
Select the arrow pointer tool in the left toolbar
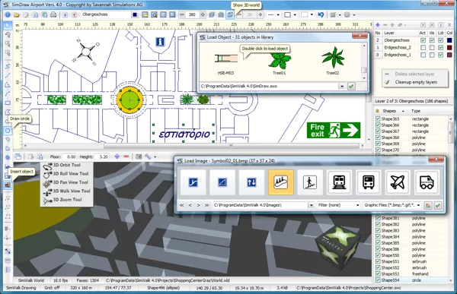coord(8,26)
